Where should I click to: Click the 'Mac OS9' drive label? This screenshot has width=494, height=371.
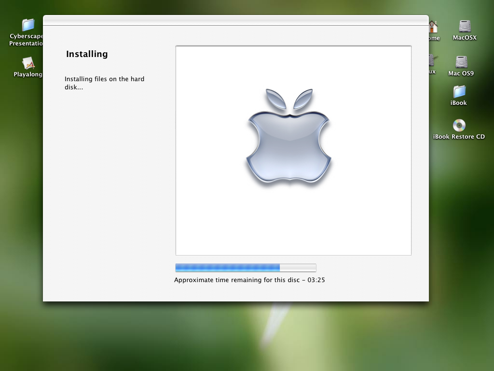(x=461, y=73)
